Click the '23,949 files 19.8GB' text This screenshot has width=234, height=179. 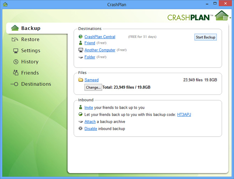[200, 80]
